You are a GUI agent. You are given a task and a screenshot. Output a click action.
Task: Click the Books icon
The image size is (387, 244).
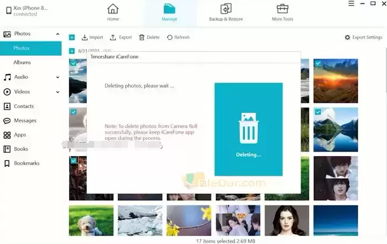pyautogui.click(x=7, y=149)
